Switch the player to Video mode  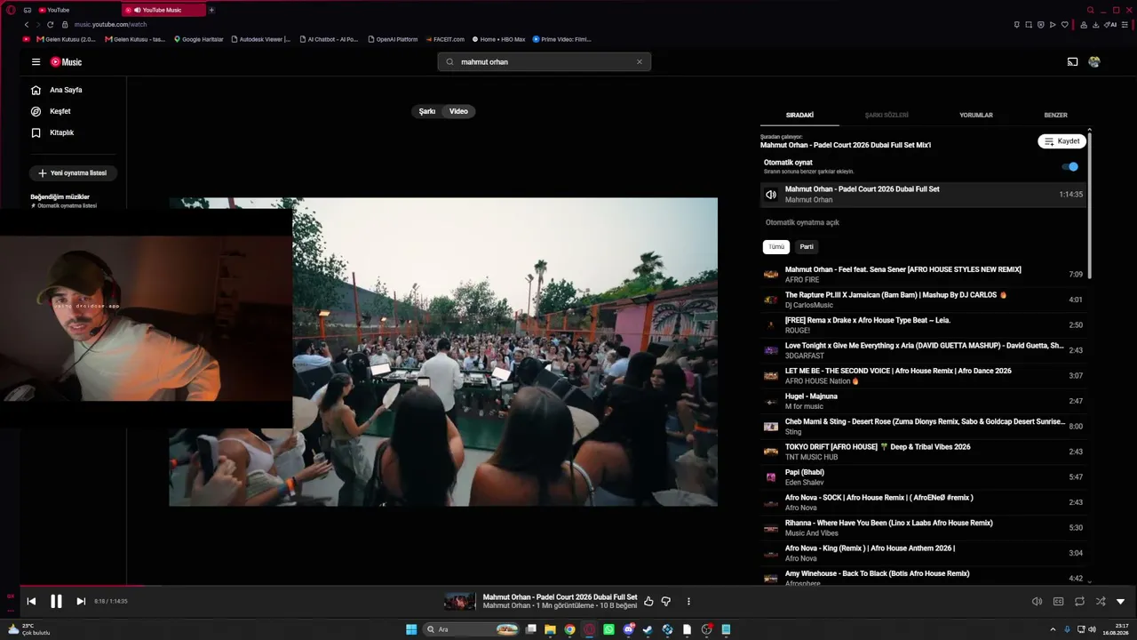(x=458, y=111)
